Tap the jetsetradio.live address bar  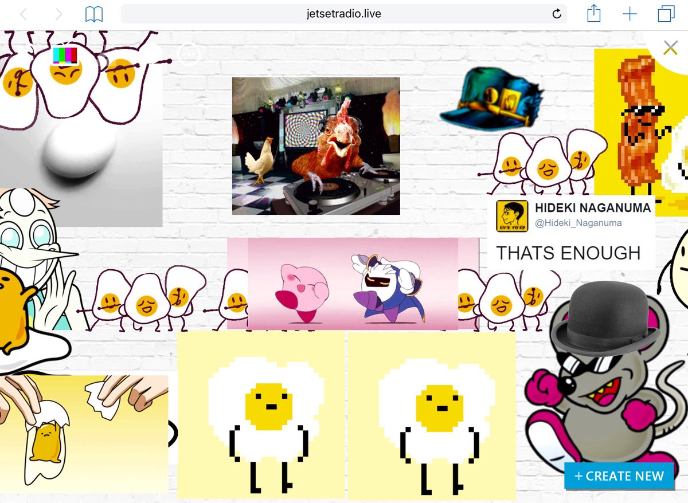pos(343,14)
